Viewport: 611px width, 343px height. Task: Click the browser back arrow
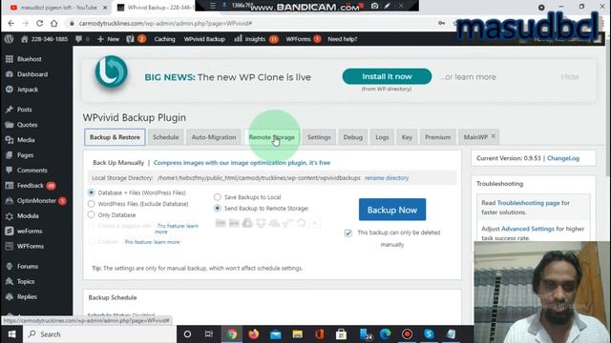pos(11,23)
